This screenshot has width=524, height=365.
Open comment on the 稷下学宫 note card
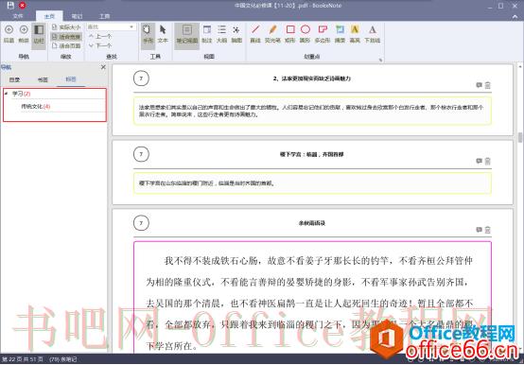pyautogui.click(x=479, y=161)
